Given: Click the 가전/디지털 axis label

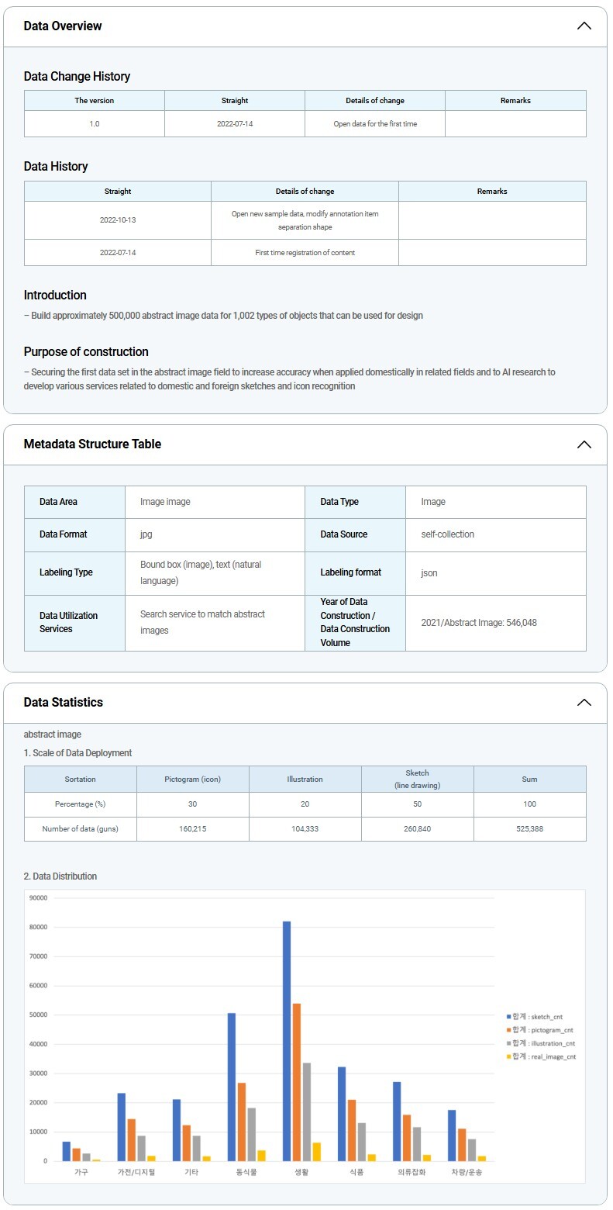Looking at the screenshot, I should pos(136,1172).
